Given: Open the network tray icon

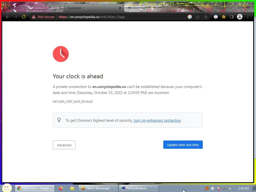Looking at the screenshot, I should pyautogui.click(x=225, y=188).
